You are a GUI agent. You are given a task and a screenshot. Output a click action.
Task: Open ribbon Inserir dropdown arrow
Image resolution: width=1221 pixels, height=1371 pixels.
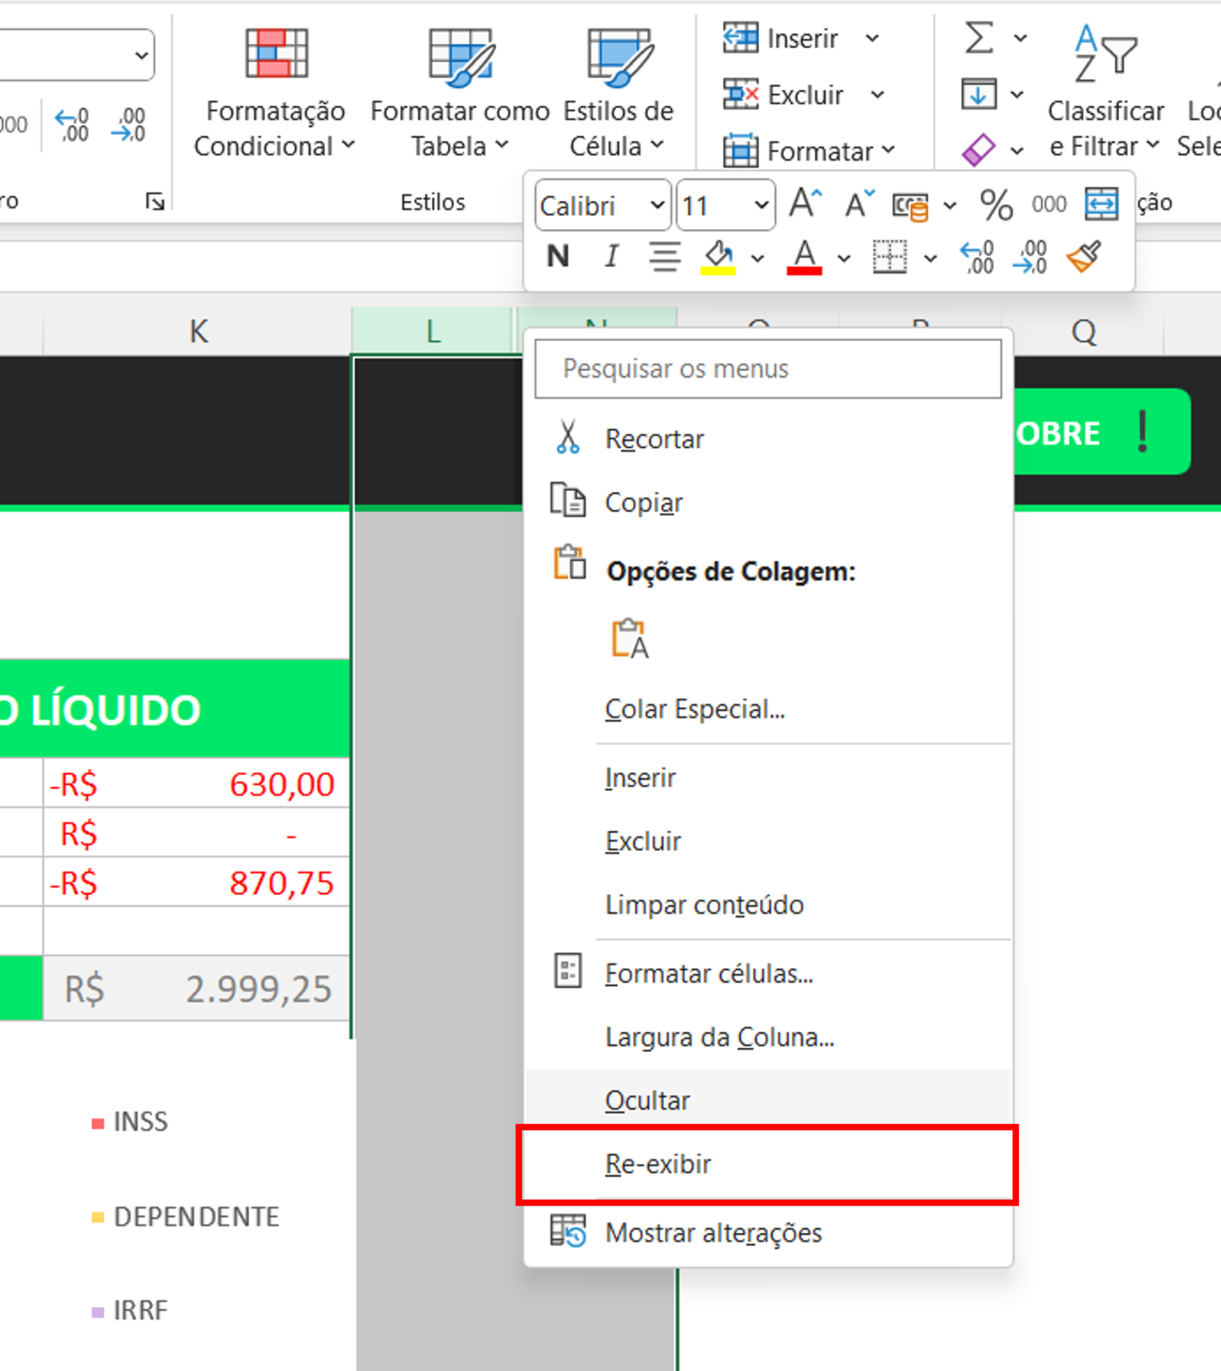click(x=872, y=38)
